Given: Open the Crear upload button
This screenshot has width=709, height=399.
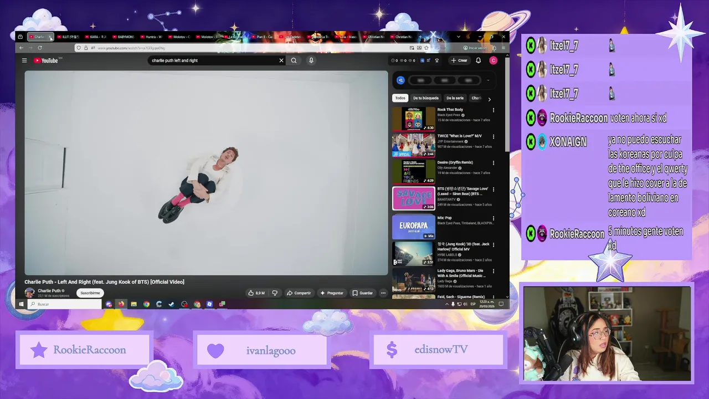Looking at the screenshot, I should point(459,60).
